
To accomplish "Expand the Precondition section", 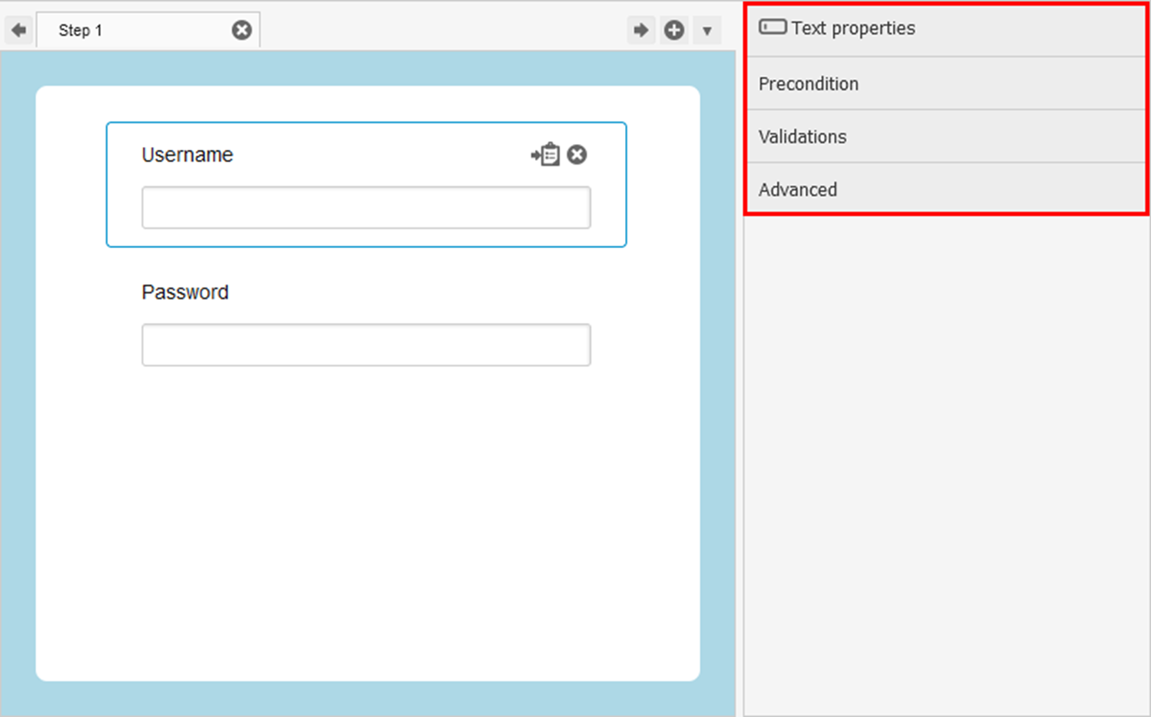I will (x=946, y=83).
